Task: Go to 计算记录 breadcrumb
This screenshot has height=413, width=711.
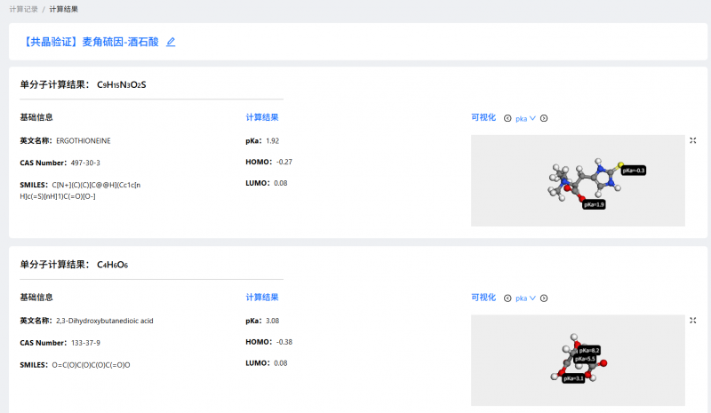Action: [22, 9]
